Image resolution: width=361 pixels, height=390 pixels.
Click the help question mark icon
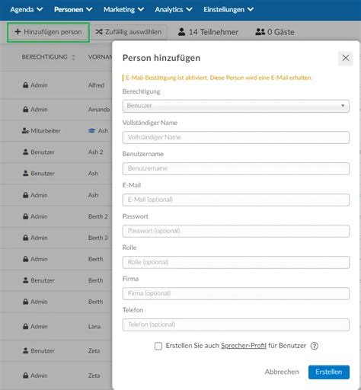tap(315, 346)
